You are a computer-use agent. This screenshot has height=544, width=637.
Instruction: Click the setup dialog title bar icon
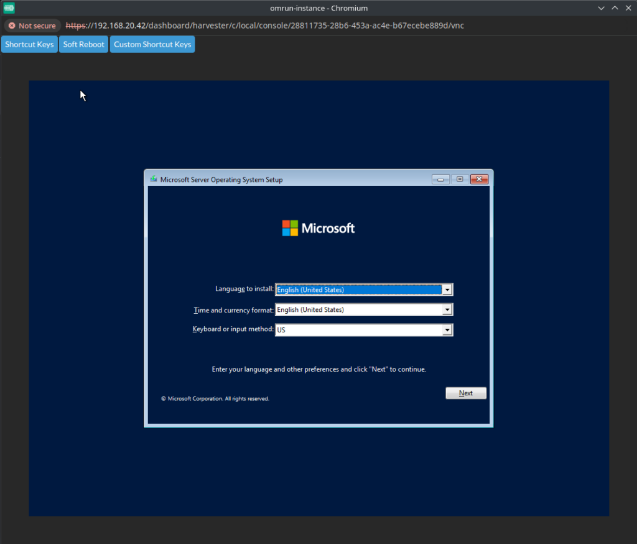pyautogui.click(x=154, y=179)
